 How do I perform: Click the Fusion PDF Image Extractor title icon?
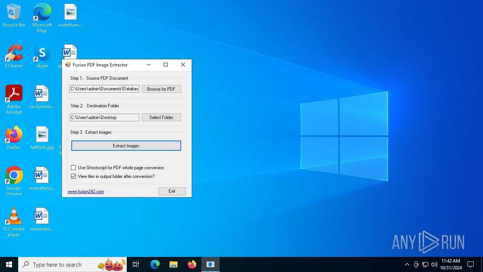coord(68,65)
